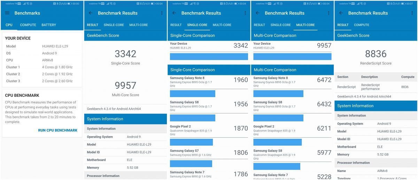Tap back arrow on the RenderScript Score screen
This screenshot has width=418, height=180.
point(341,13)
